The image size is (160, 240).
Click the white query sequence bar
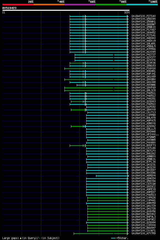[66, 10]
